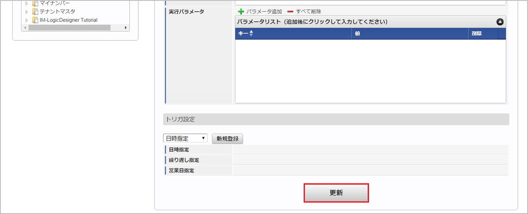Viewport: 528px width, 214px height.
Task: Expand the テナントマスタ tree node triangle
Action: [x=27, y=12]
